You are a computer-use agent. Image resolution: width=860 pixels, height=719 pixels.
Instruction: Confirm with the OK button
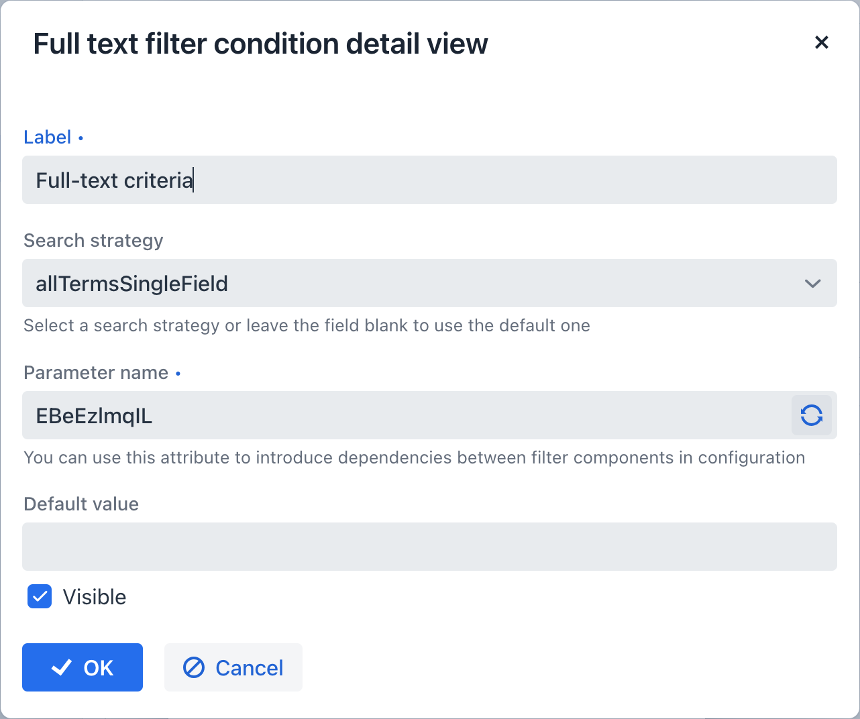click(x=83, y=667)
